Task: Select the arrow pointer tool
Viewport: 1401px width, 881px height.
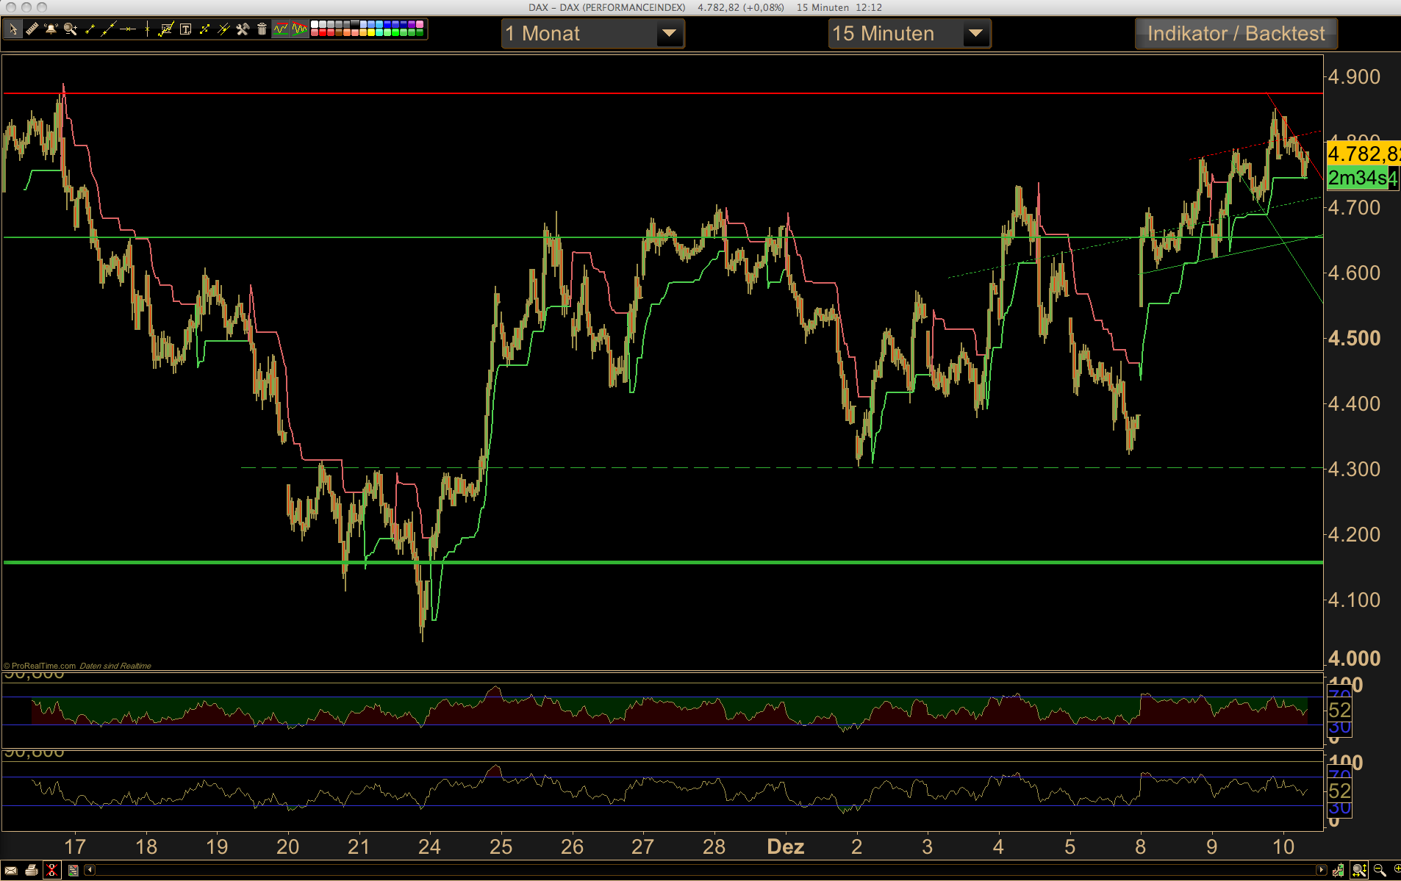Action: [13, 29]
